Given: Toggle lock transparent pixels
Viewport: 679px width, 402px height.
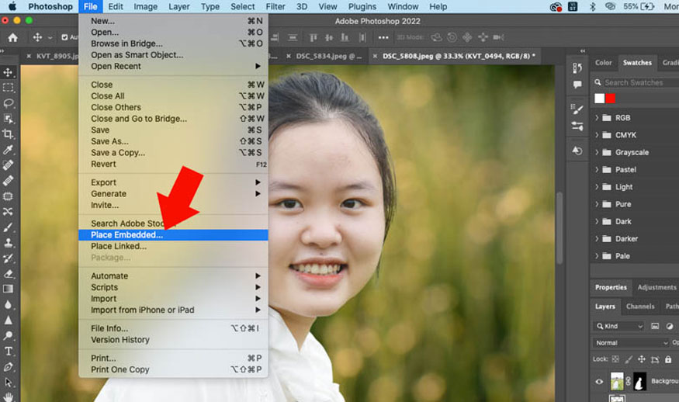Looking at the screenshot, I should [x=615, y=359].
